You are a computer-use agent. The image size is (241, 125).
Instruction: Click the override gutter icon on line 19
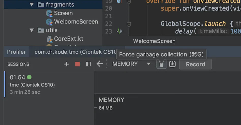pos(119,2)
